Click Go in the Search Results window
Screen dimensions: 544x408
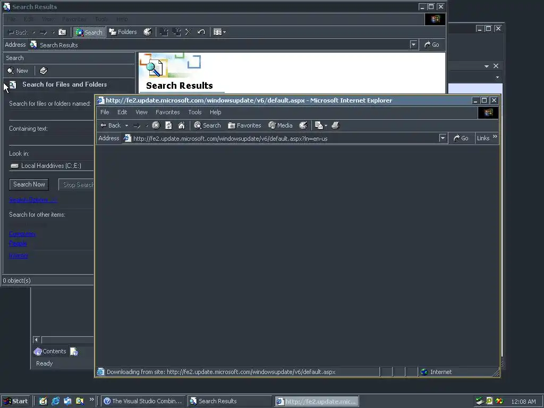[432, 45]
